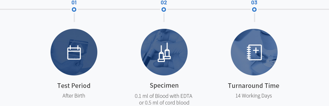This screenshot has width=329, height=106.
Task: Click the calendar icon for Test Period
Action: pos(74,52)
